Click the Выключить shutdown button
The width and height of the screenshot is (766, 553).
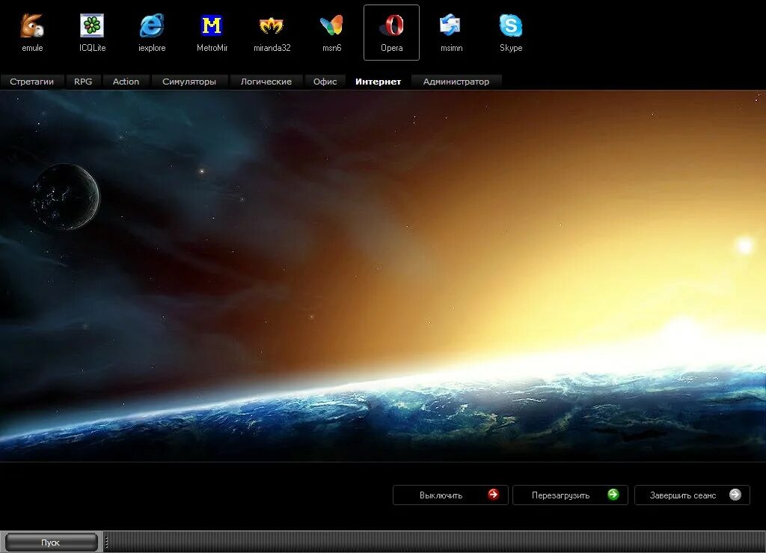click(x=450, y=495)
